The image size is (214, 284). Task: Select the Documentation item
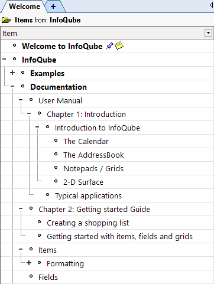59,87
